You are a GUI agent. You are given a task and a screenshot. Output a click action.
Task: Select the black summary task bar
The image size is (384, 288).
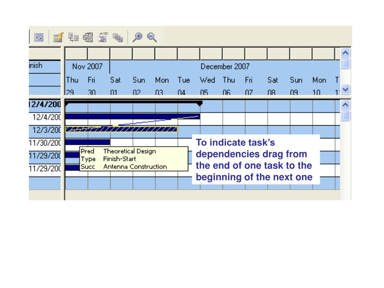(x=134, y=103)
